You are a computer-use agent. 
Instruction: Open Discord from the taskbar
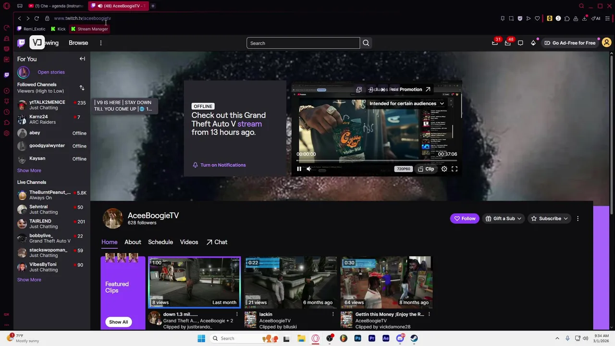tap(400, 338)
